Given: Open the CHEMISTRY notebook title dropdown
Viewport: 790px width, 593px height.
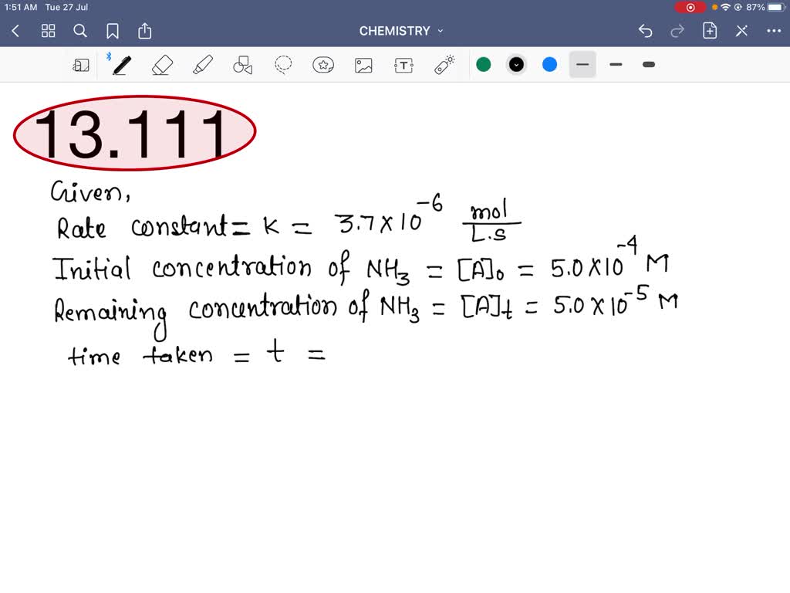Looking at the screenshot, I should tap(401, 31).
